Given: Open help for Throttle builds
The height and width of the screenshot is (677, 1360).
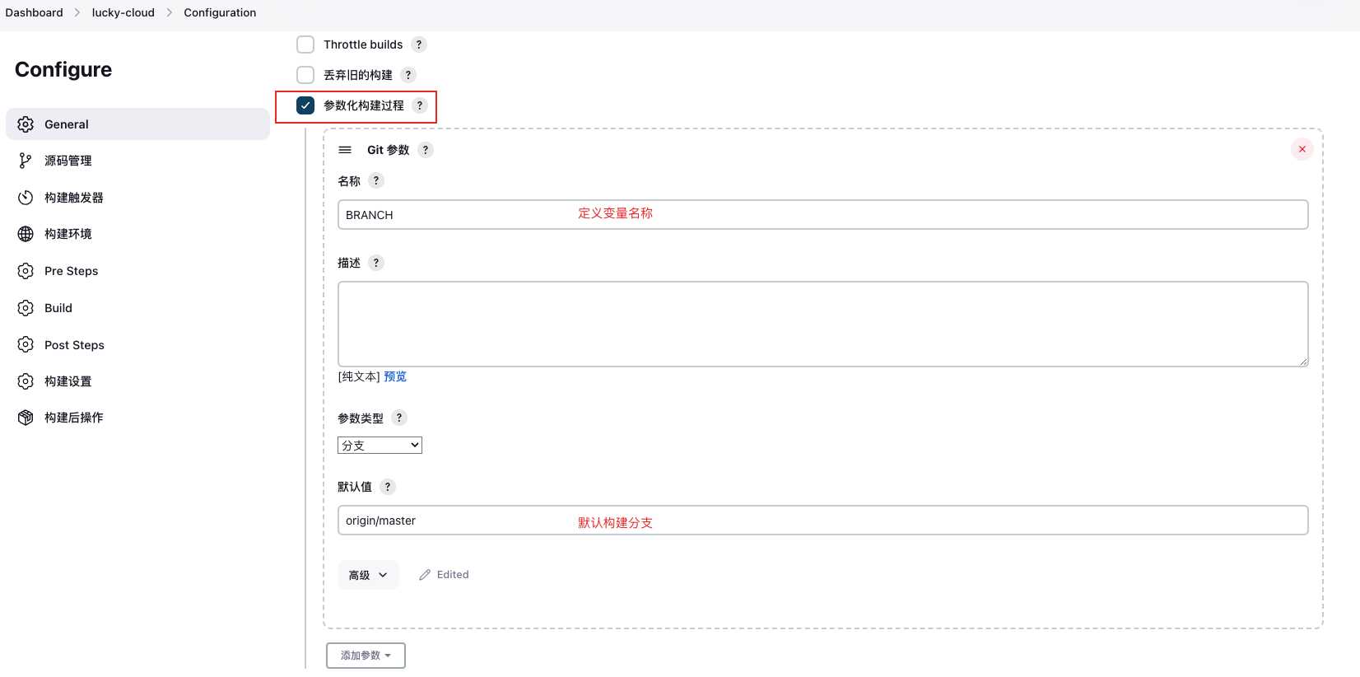Looking at the screenshot, I should (419, 44).
